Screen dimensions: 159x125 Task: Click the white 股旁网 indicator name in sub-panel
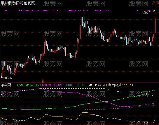6,85
